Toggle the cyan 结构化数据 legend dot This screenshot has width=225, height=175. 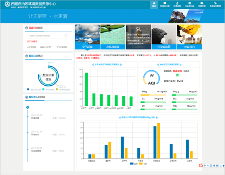point(43,89)
